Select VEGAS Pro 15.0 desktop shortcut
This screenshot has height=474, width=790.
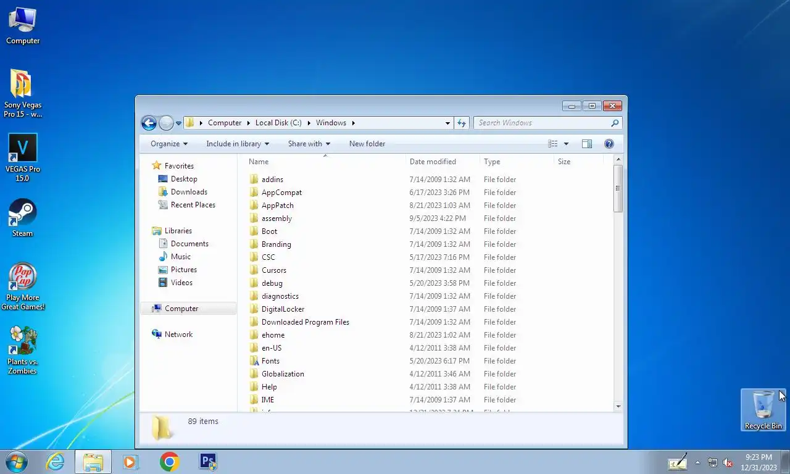23,158
